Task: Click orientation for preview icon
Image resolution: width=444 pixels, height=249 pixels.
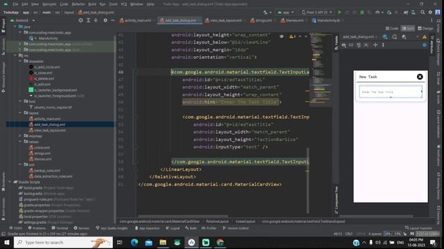Action: tap(395, 37)
